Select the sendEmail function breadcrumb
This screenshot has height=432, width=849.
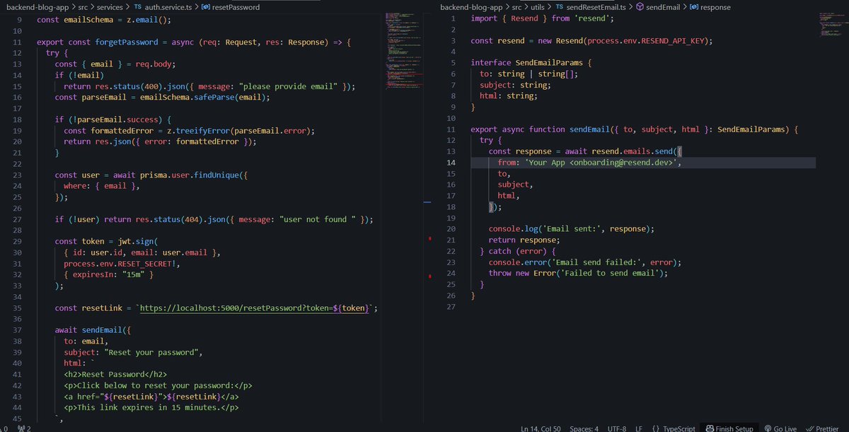(x=657, y=7)
